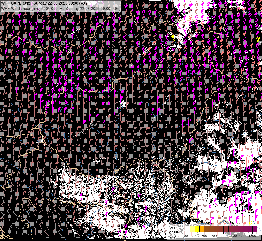Click the 100 legend value
This screenshot has height=241, width=262.
tap(185, 236)
